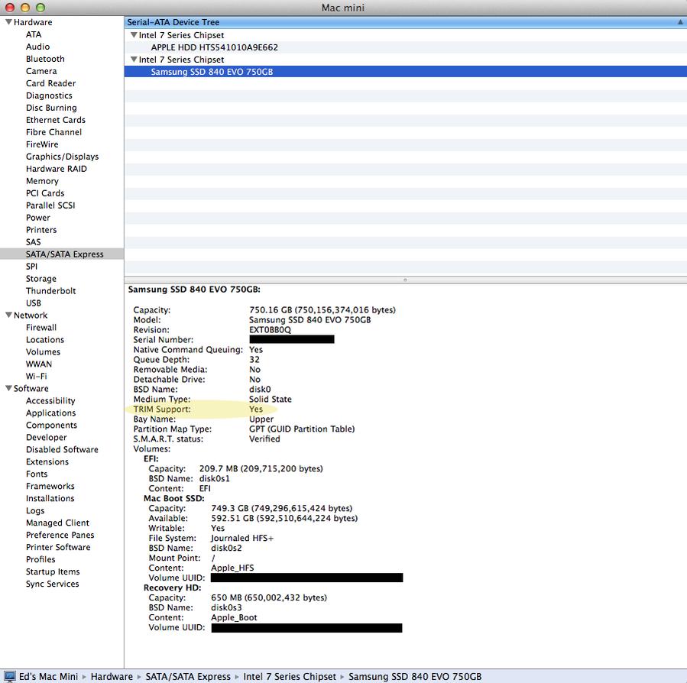Viewport: 687px width, 683px height.
Task: Select Storage in the sidebar
Action: pyautogui.click(x=41, y=279)
